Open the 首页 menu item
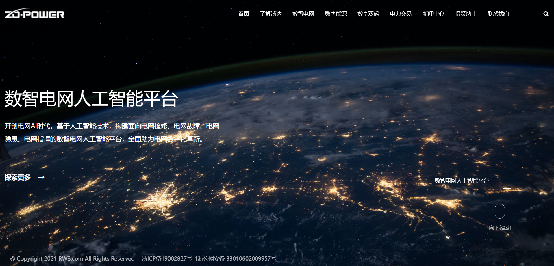The width and height of the screenshot is (554, 266). (x=243, y=14)
